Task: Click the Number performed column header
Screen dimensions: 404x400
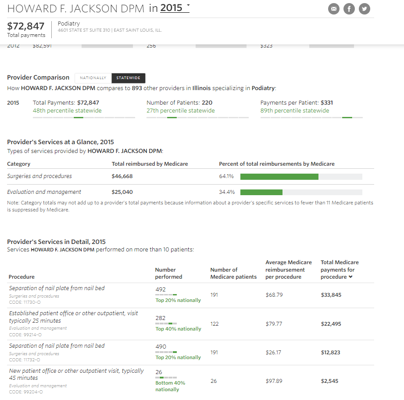Action: point(168,273)
